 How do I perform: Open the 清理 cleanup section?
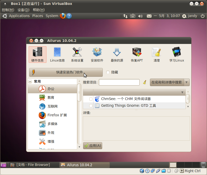(x=157, y=55)
